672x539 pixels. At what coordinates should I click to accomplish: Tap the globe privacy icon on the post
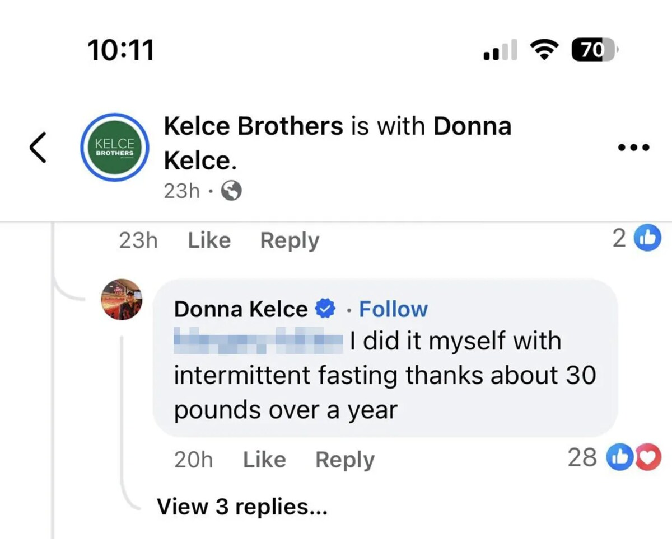coord(230,191)
